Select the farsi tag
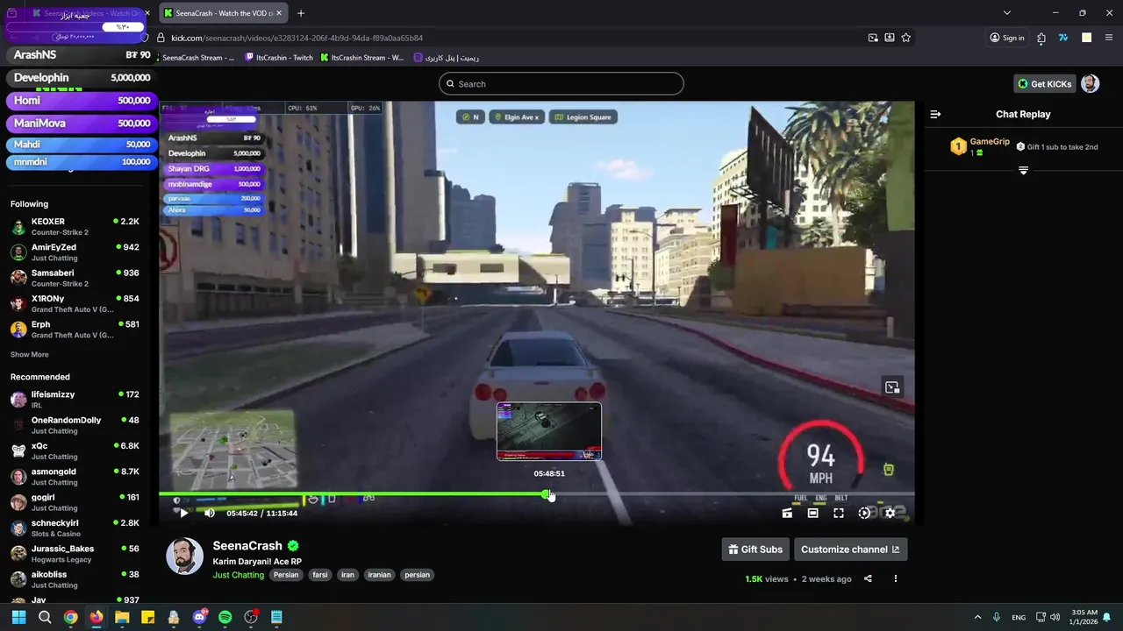The image size is (1123, 631). [319, 575]
